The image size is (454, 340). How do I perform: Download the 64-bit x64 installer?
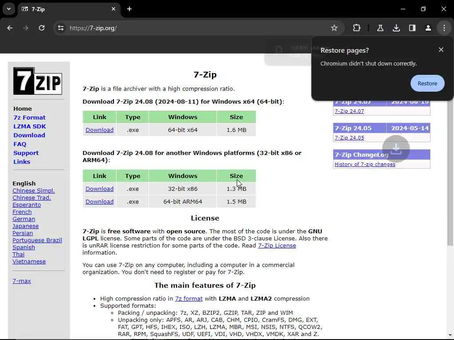(x=99, y=130)
